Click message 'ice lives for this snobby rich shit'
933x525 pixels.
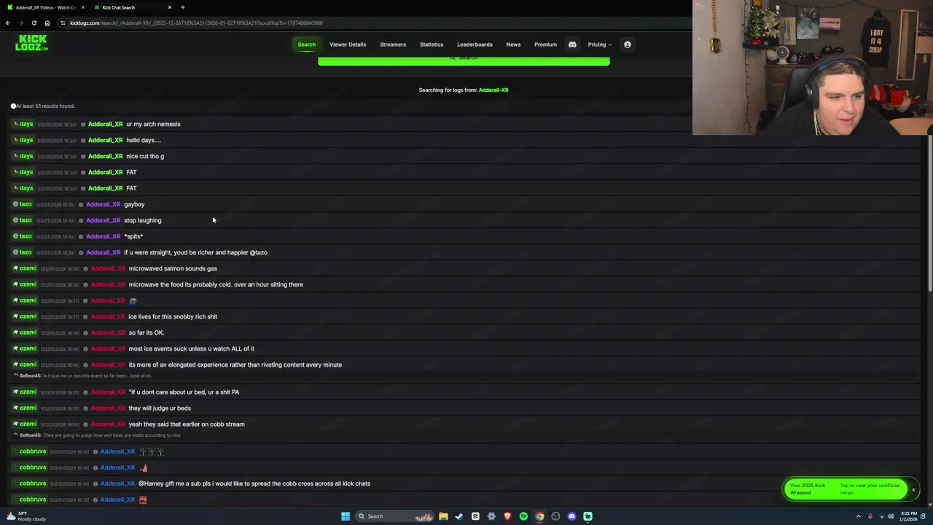pyautogui.click(x=173, y=316)
